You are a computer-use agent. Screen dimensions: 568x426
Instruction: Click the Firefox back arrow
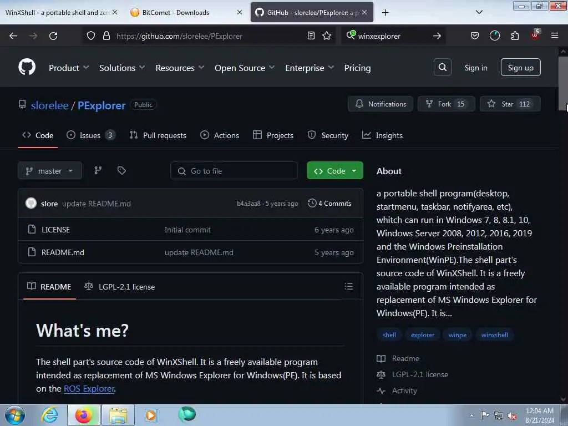[13, 36]
